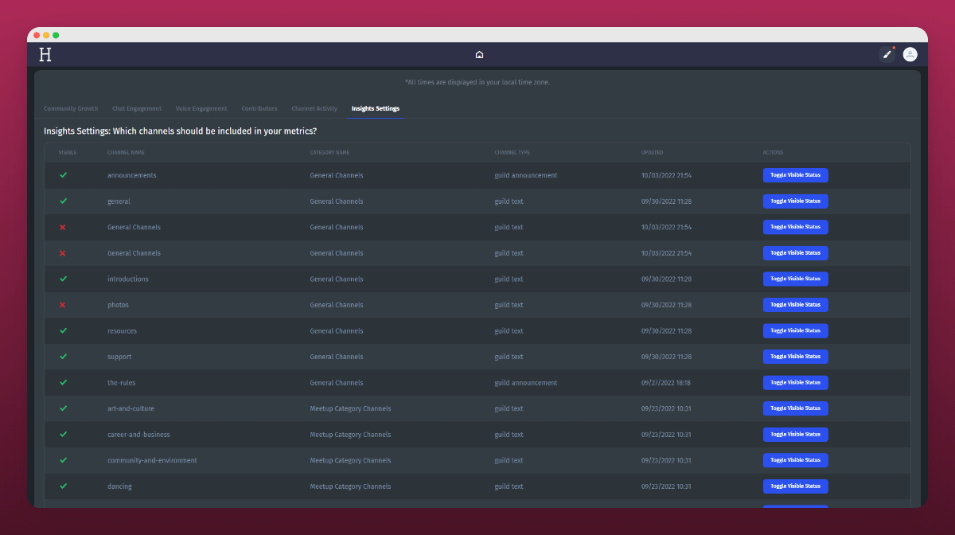
Task: Switch to the Community Growth tab
Action: pyautogui.click(x=71, y=108)
